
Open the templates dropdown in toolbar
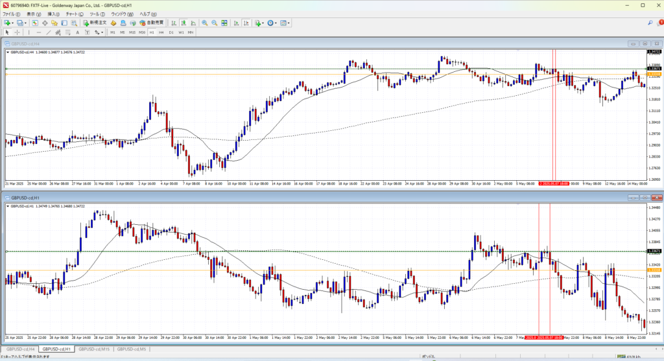click(287, 23)
